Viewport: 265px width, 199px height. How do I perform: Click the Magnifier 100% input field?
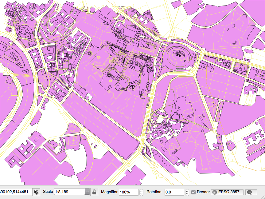128,192
